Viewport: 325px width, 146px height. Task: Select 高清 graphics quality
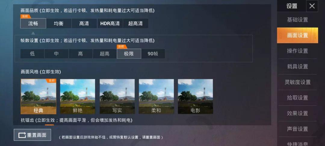coord(84,23)
